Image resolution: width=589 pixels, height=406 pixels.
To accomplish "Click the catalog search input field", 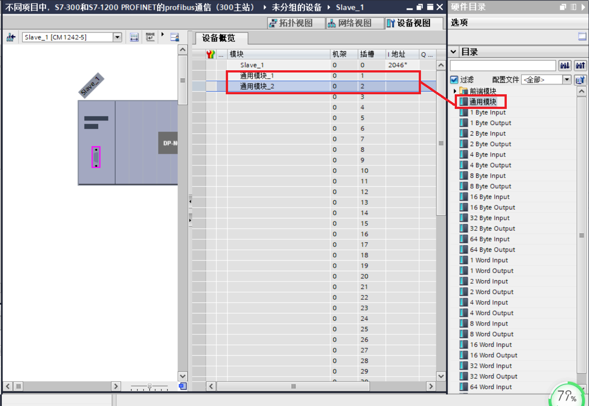I will [x=503, y=65].
